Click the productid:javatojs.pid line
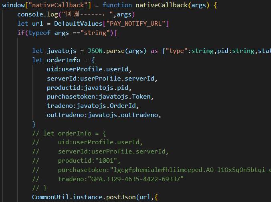Screen dimensions: 271x202 click(x=89, y=88)
